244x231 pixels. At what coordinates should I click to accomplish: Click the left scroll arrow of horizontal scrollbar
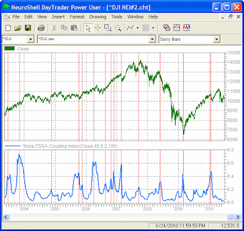pos(5,217)
